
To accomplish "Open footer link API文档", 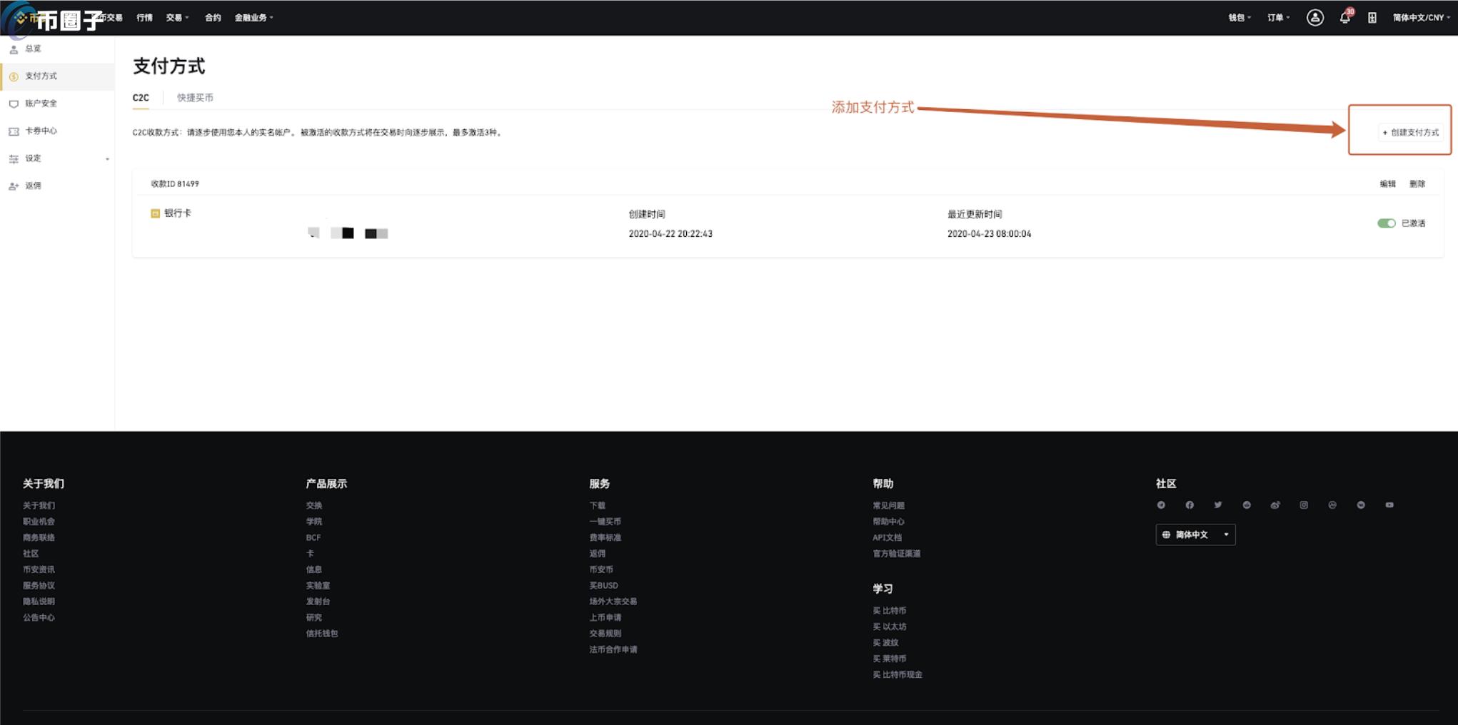I will pos(887,537).
